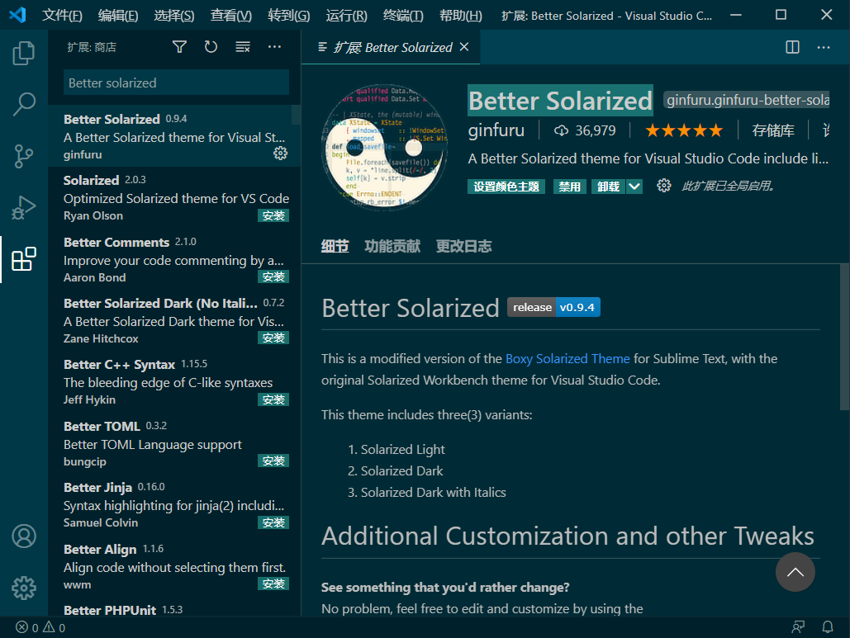
Task: Open the 编辑(E) menu
Action: coord(118,15)
